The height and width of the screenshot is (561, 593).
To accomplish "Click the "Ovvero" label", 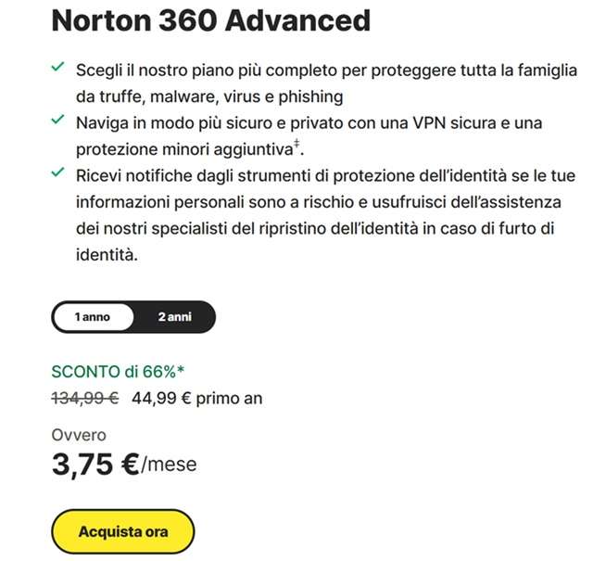I will point(79,435).
